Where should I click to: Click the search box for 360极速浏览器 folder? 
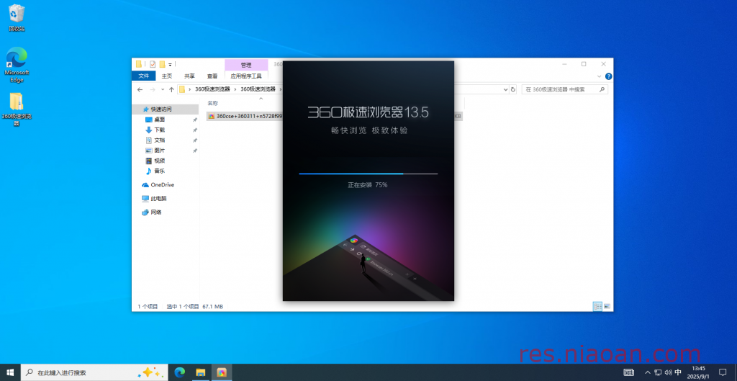click(x=564, y=89)
